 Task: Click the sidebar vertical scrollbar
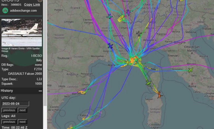45,53
